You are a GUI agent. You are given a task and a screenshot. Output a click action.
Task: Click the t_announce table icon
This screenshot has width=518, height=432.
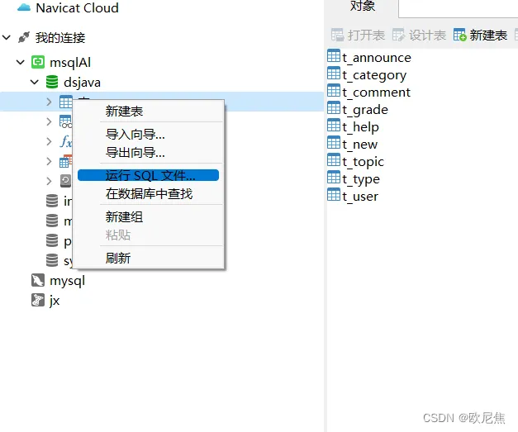(x=334, y=55)
